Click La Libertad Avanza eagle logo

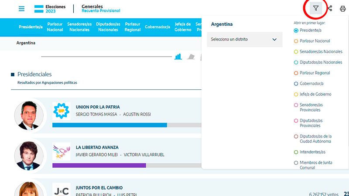[x=62, y=151]
